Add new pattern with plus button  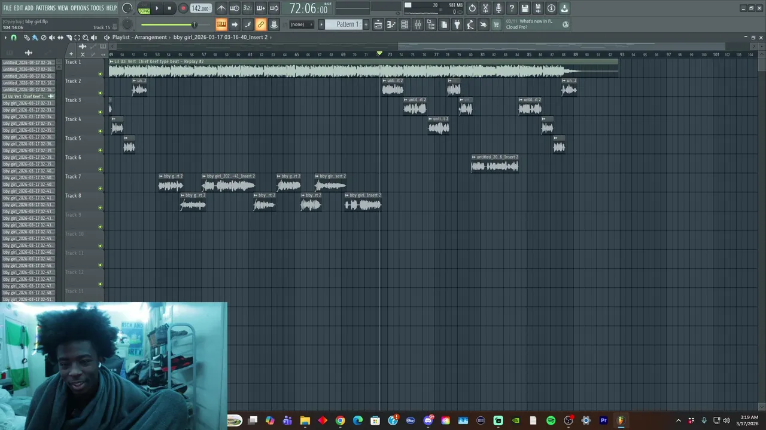[x=366, y=24]
